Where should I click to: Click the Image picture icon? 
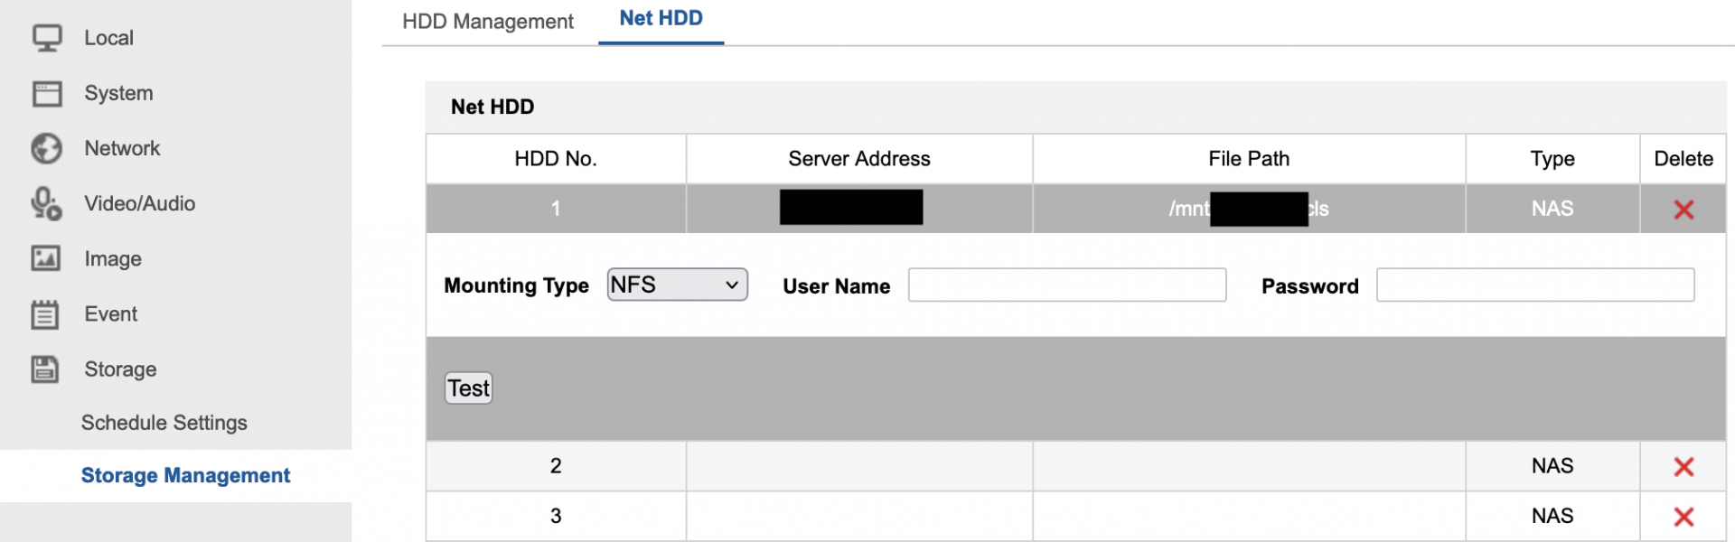point(46,258)
